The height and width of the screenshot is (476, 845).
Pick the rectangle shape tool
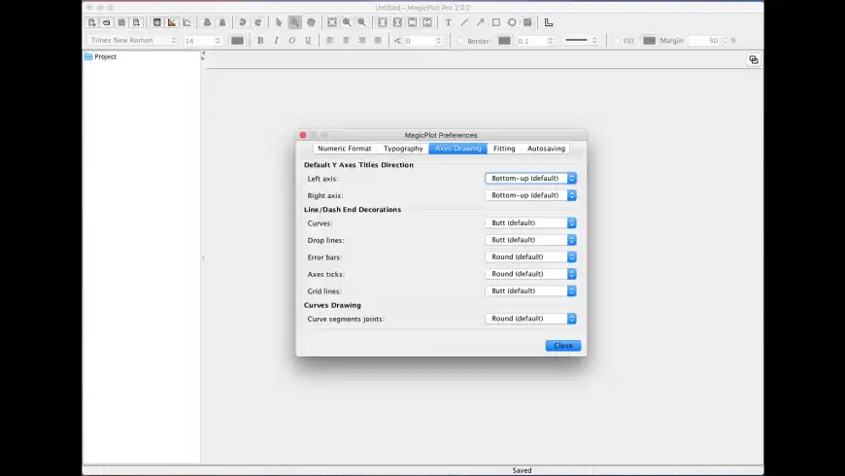click(496, 22)
